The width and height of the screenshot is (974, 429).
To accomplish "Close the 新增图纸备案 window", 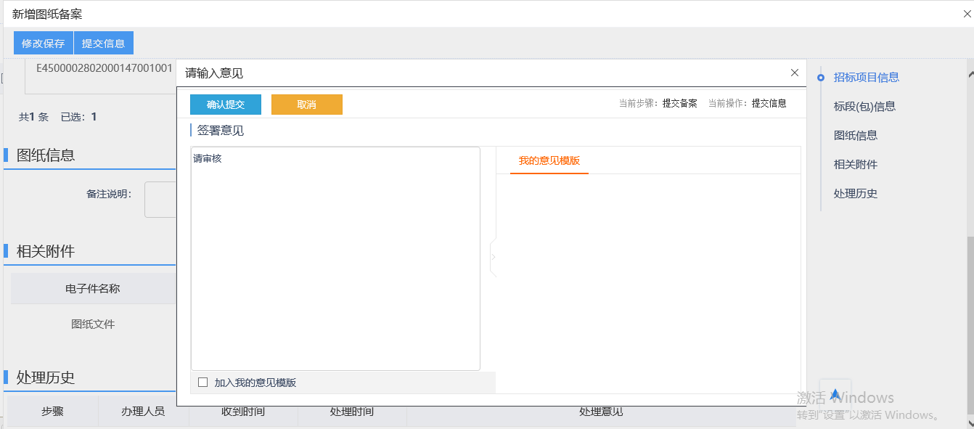I will point(967,14).
